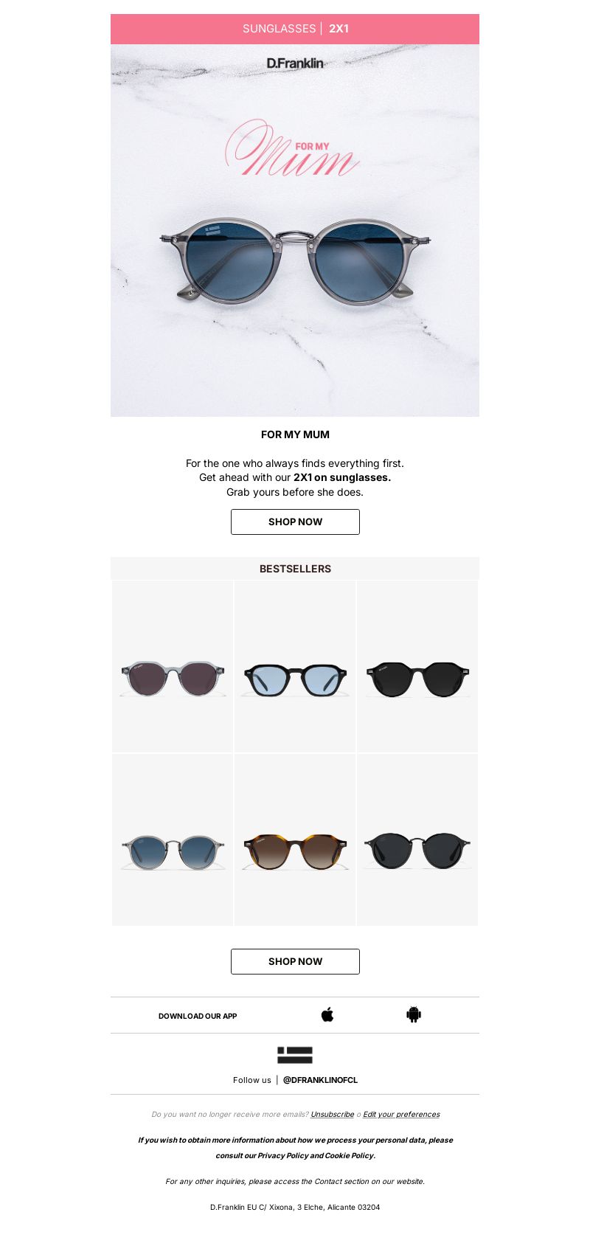590x1260 pixels.
Task: Select the black-frame light-blue-lens sunglasses thumbnail
Action: point(295,666)
